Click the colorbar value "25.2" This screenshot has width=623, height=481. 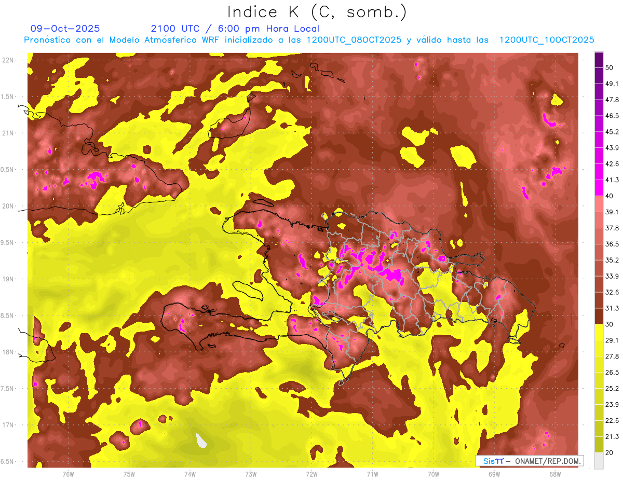[612, 388]
